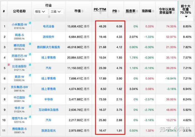Screen dimensions: 195x137
Task: Open 旅游及观光 industry link
Action: click(x=49, y=131)
